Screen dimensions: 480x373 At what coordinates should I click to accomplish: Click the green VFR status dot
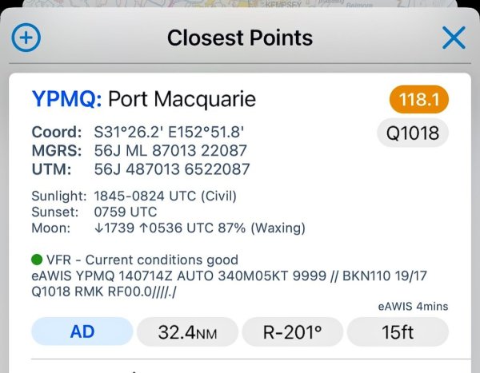click(37, 260)
